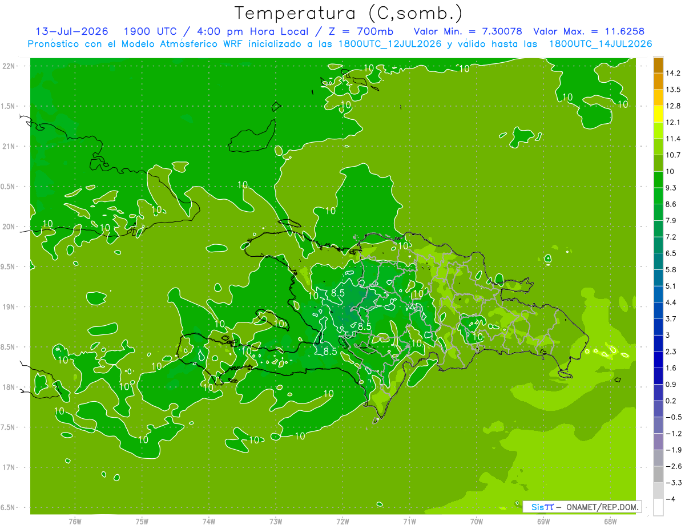
Task: Click the "72W" longitude axis label
Action: (342, 522)
